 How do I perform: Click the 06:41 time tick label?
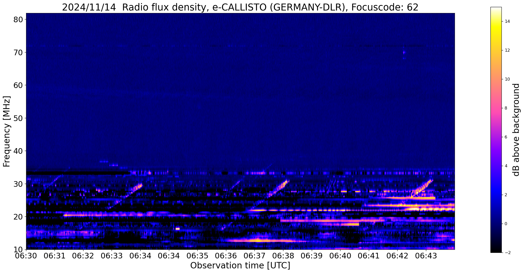coord(369,255)
